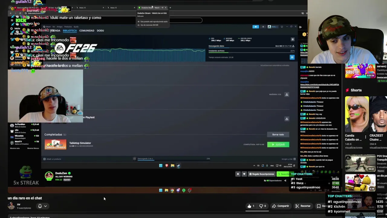Click the download icon next to MAÑANA 3:31
387x218 pixels.
click(287, 94)
